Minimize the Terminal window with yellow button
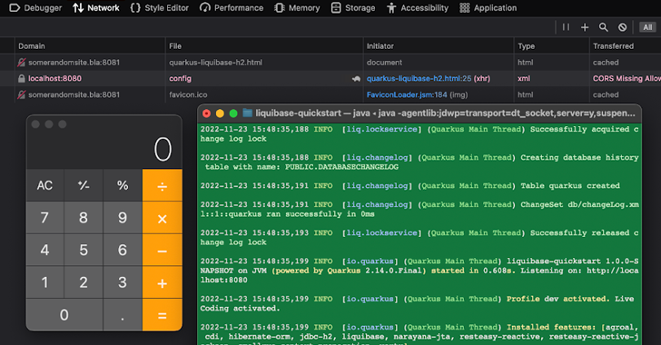 click(220, 113)
